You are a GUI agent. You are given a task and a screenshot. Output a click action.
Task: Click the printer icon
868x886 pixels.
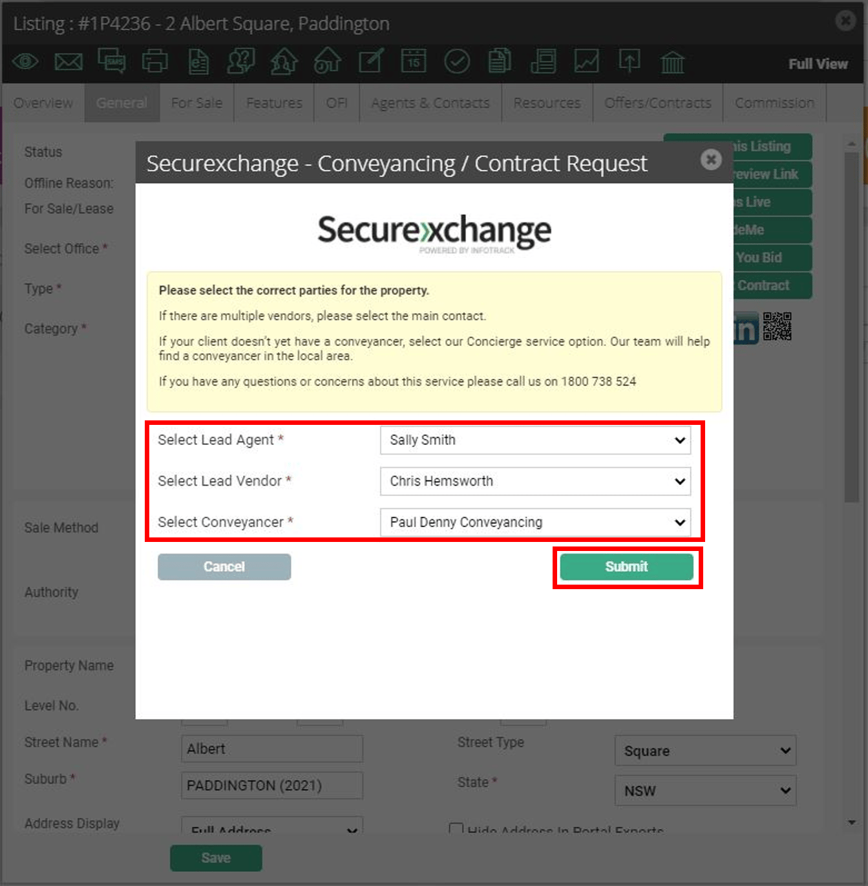pos(155,61)
